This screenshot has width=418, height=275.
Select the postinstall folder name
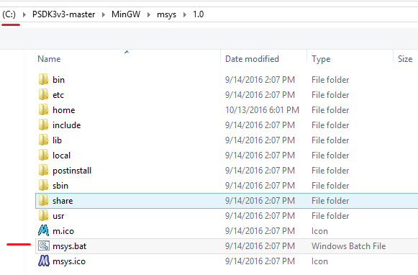coord(72,171)
